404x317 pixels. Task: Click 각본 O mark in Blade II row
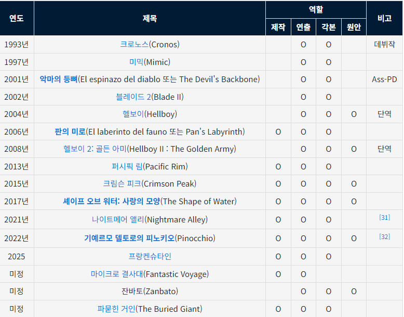(x=329, y=97)
